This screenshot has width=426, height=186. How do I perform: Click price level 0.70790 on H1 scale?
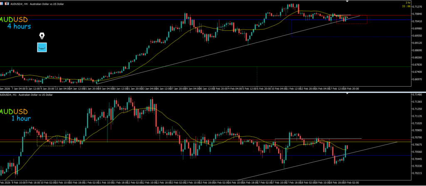coord(416,138)
